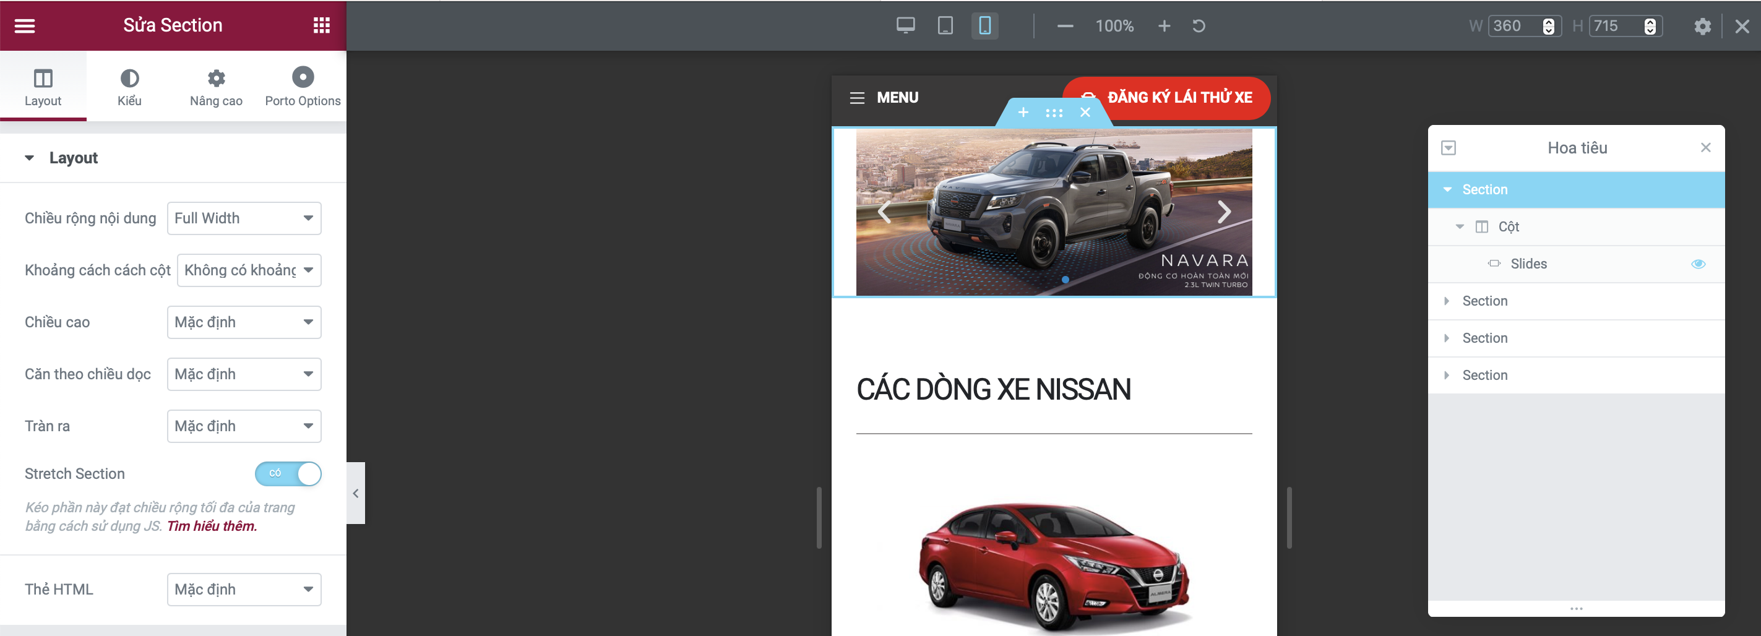Image resolution: width=1761 pixels, height=636 pixels.
Task: Click the right preview resize handle
Action: (x=1289, y=518)
